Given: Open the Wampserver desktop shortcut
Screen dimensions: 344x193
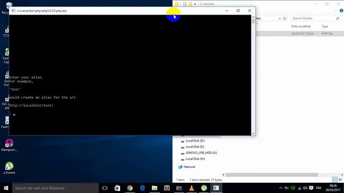Looking at the screenshot, I should (x=9, y=145).
